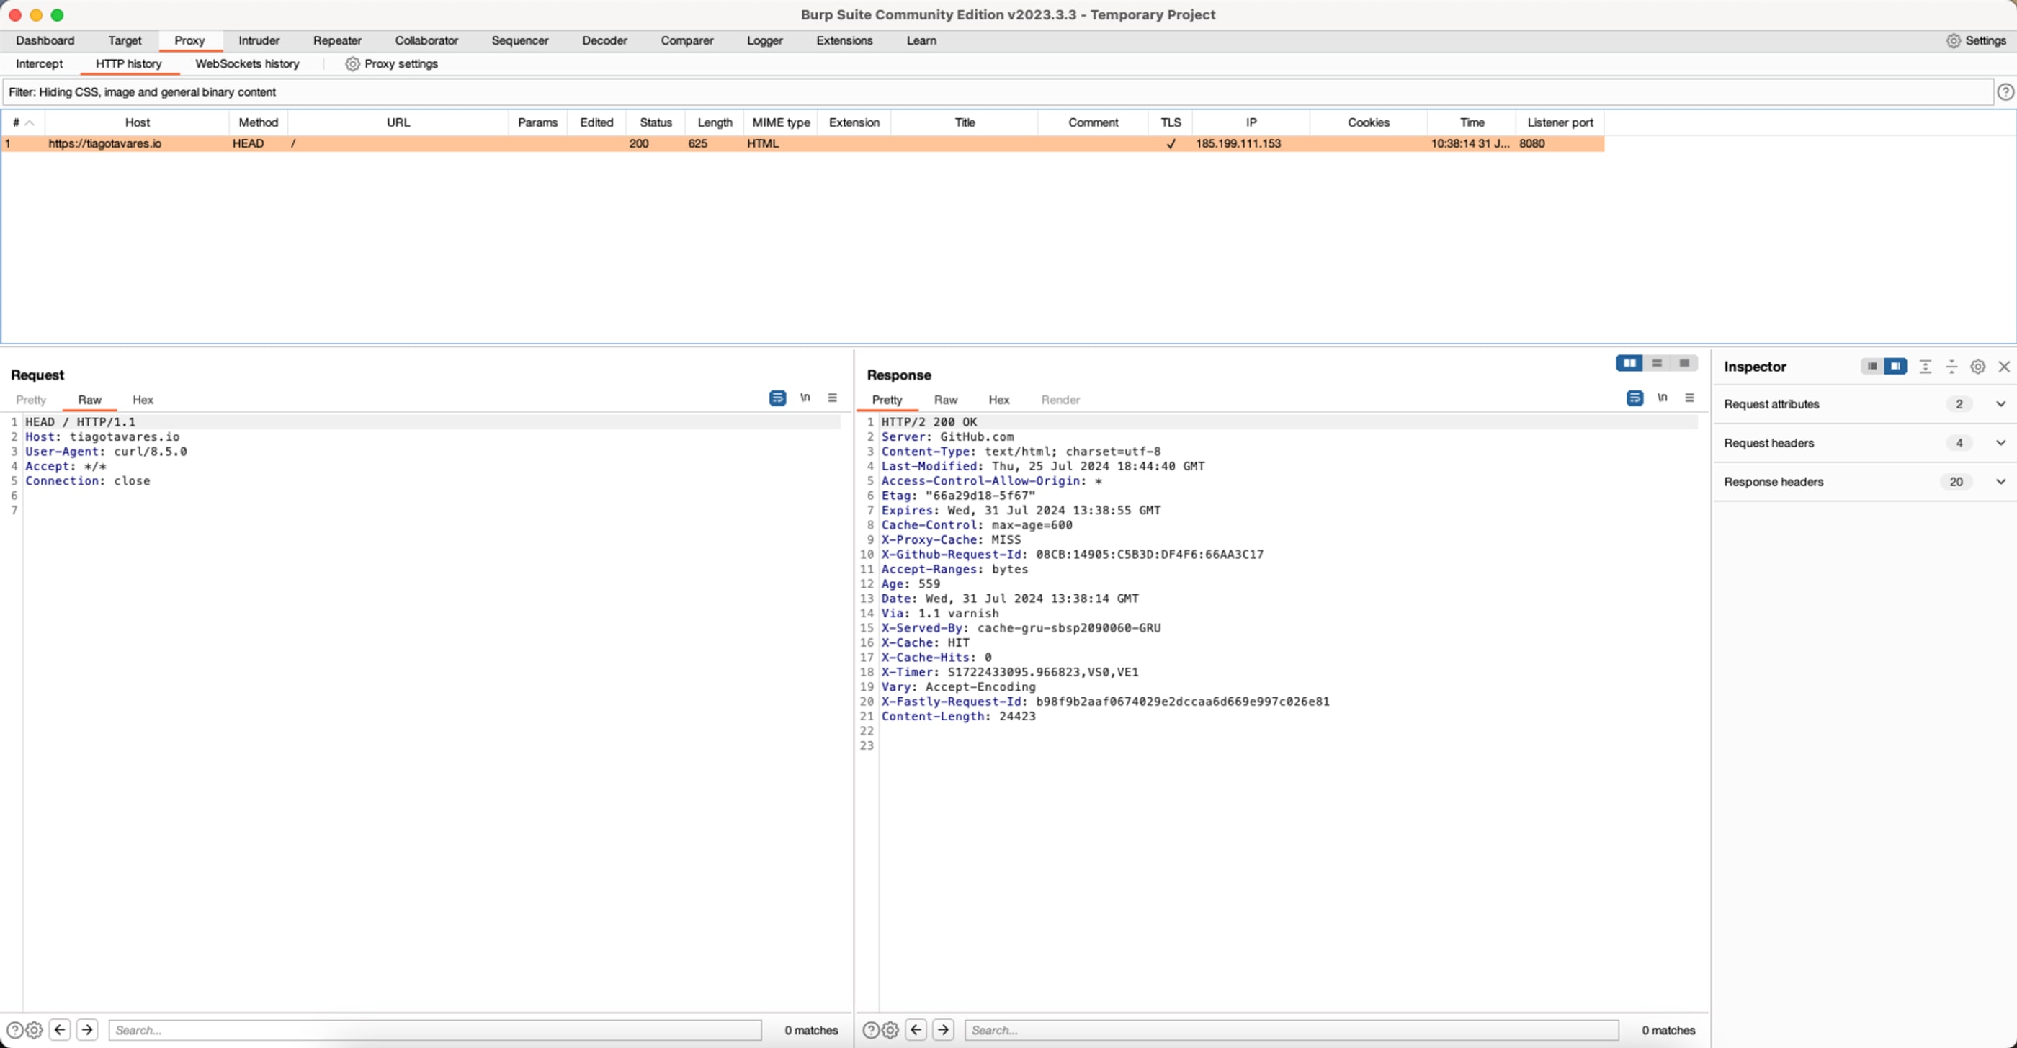2017x1048 pixels.
Task: Switch to stacked top/bottom layout icon
Action: pyautogui.click(x=1657, y=363)
